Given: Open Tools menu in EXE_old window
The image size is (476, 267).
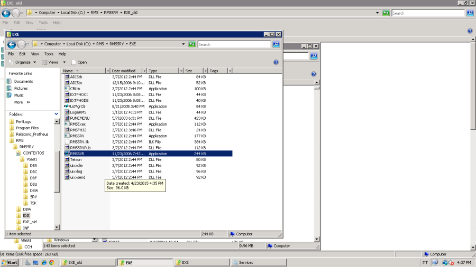Looking at the screenshot, I should point(43,23).
